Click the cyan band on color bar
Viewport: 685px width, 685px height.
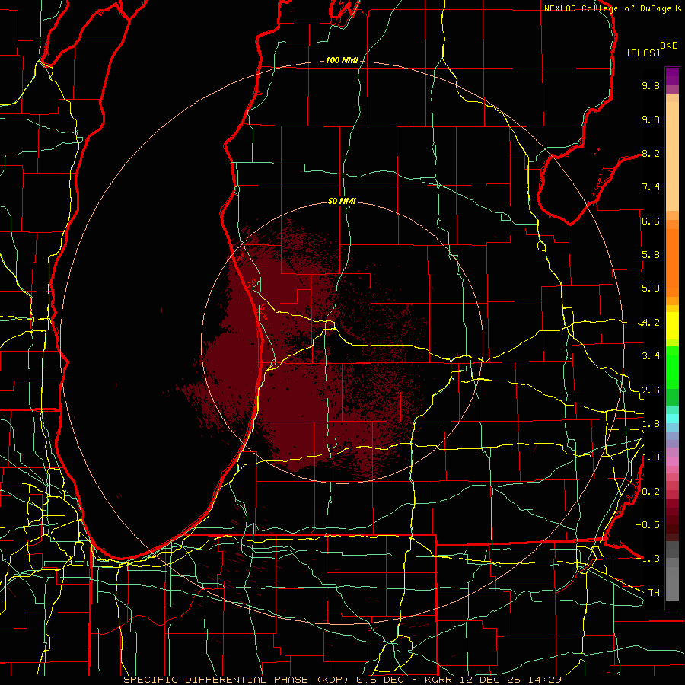pos(672,419)
